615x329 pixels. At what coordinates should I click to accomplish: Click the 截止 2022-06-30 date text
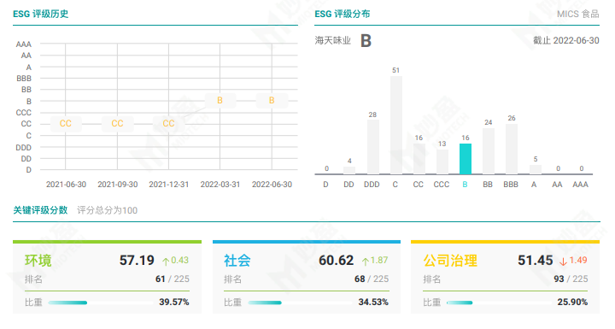[x=566, y=40]
